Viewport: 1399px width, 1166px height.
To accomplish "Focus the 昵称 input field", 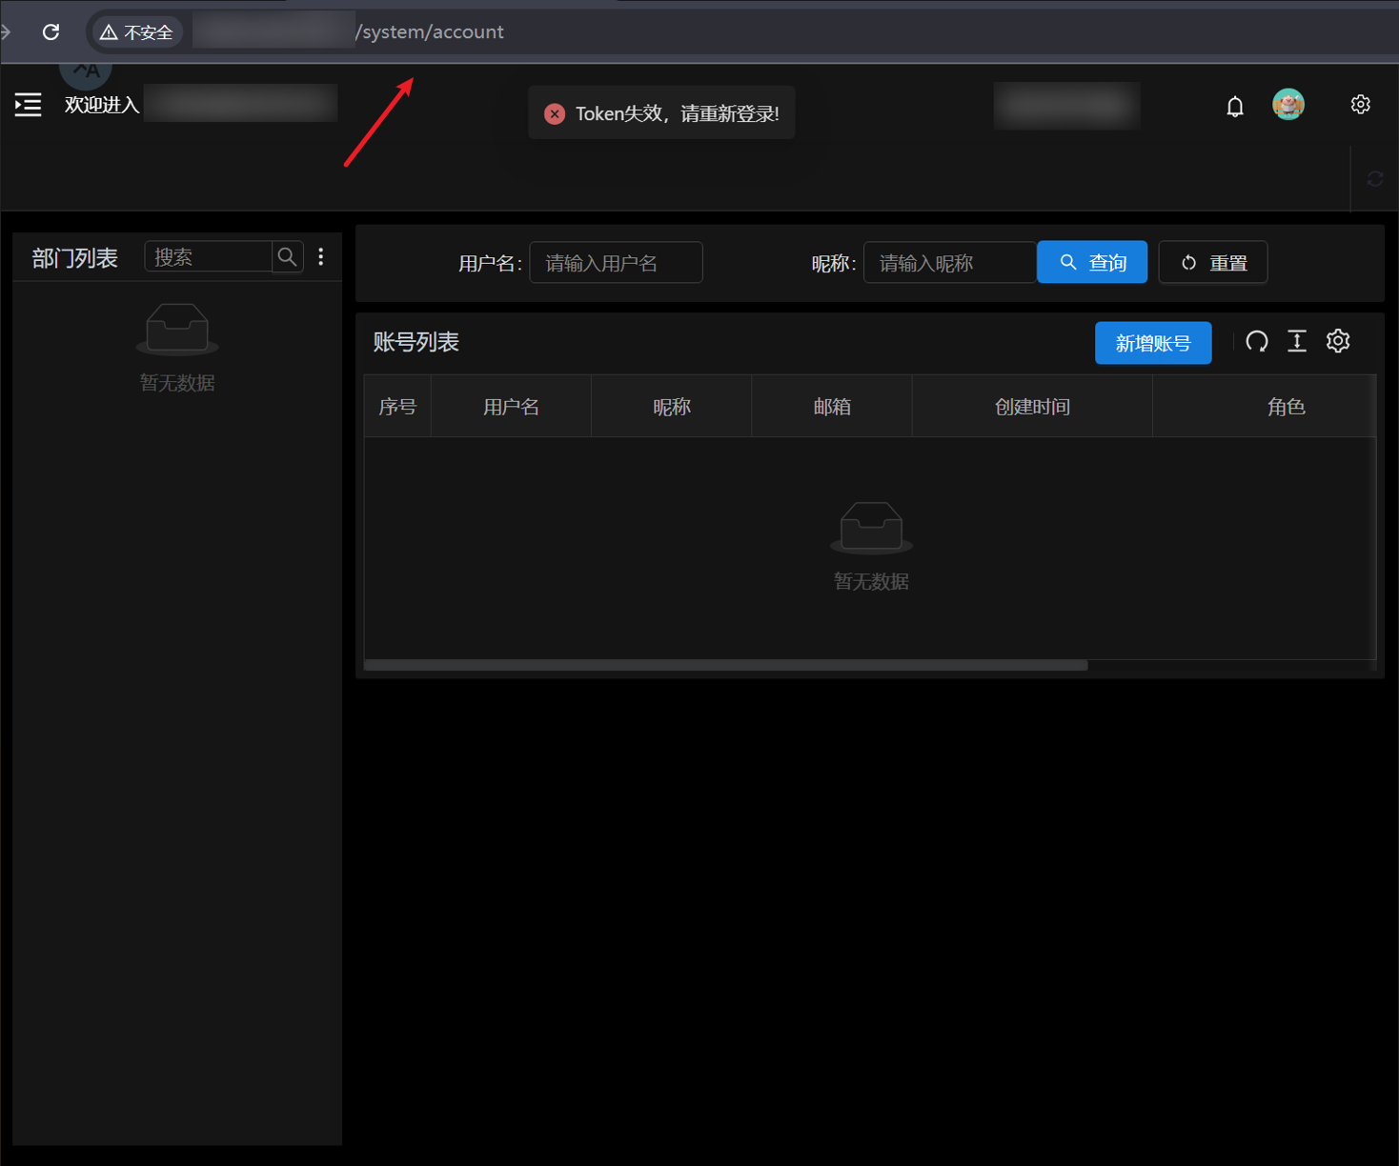I will tap(949, 263).
